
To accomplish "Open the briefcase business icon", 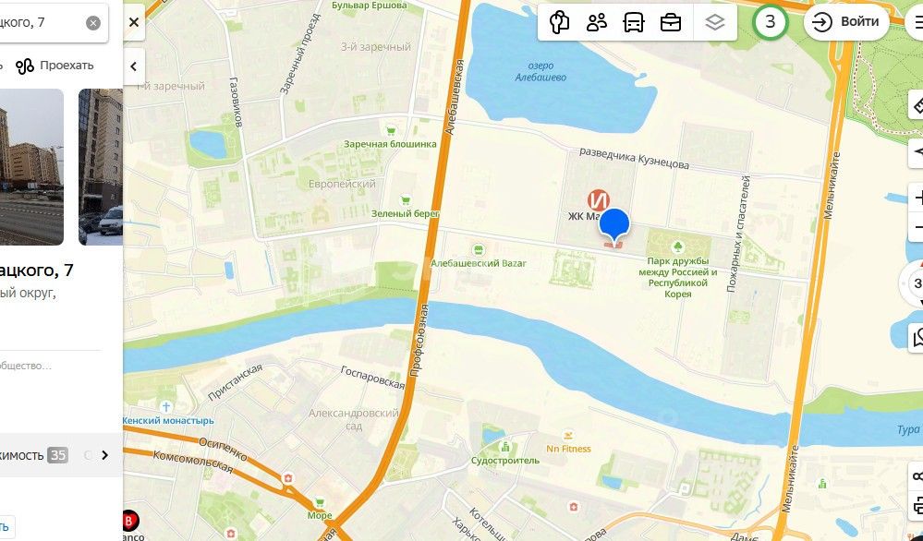I will tap(671, 22).
